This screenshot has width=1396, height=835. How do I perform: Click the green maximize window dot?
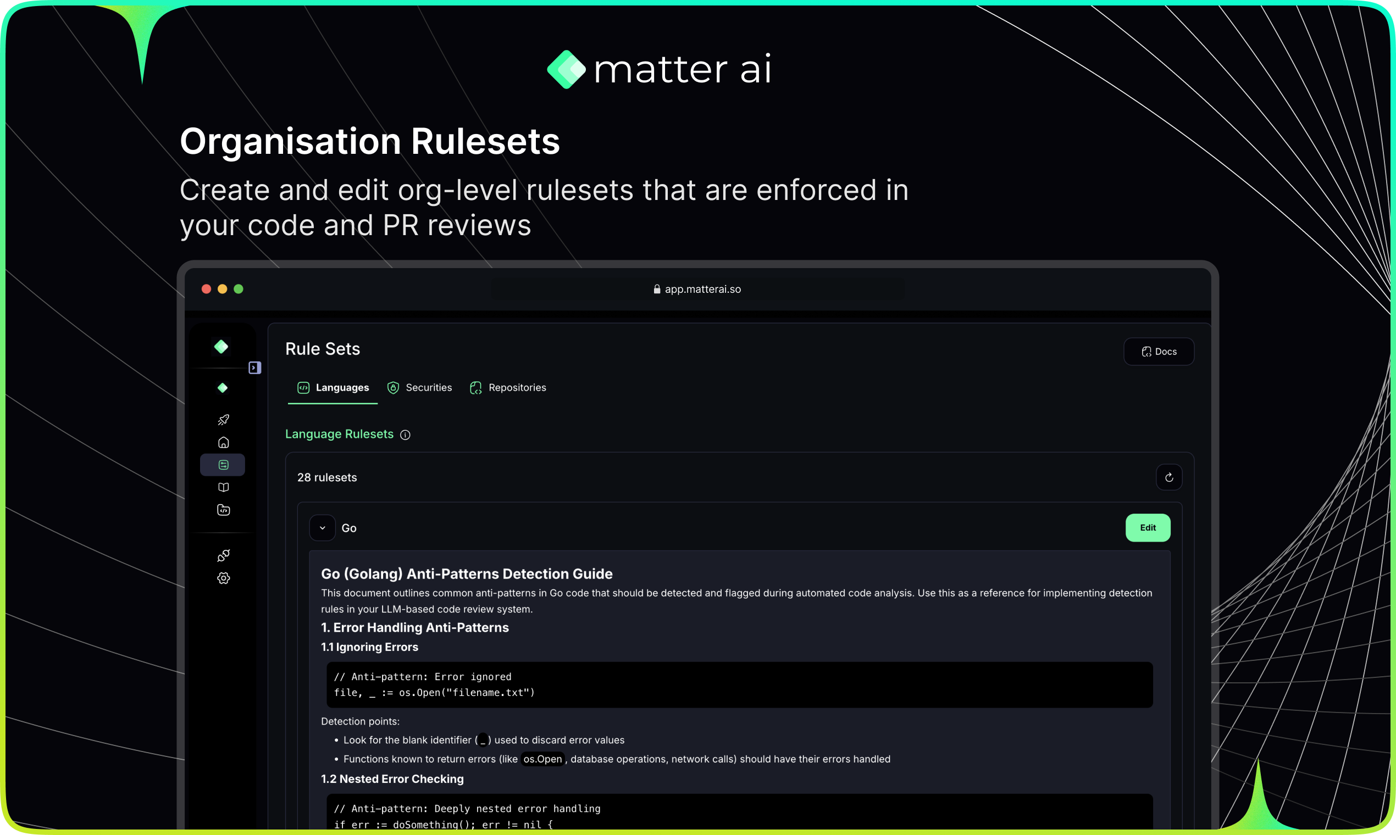click(239, 289)
